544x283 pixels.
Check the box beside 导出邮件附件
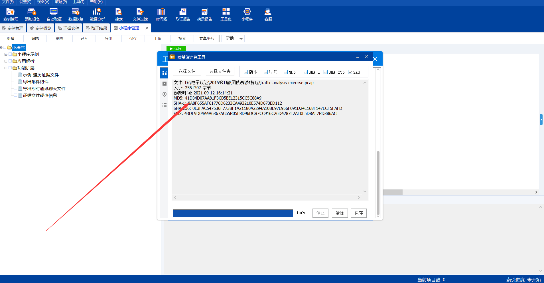(16, 81)
